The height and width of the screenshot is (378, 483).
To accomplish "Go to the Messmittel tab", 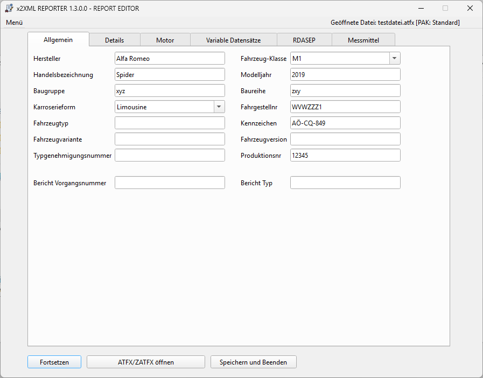I will click(x=363, y=40).
